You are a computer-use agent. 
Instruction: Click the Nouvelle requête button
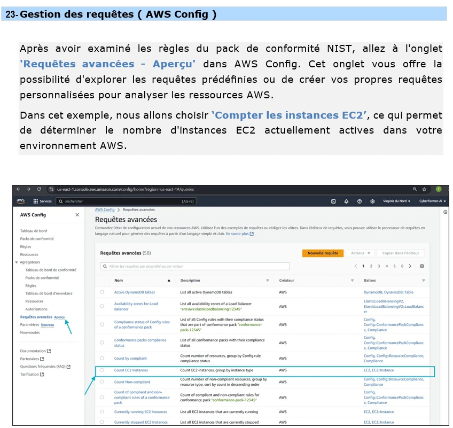point(323,253)
